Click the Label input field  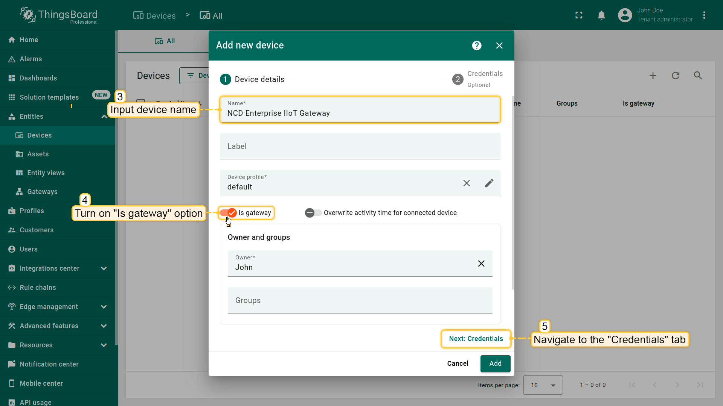360,147
